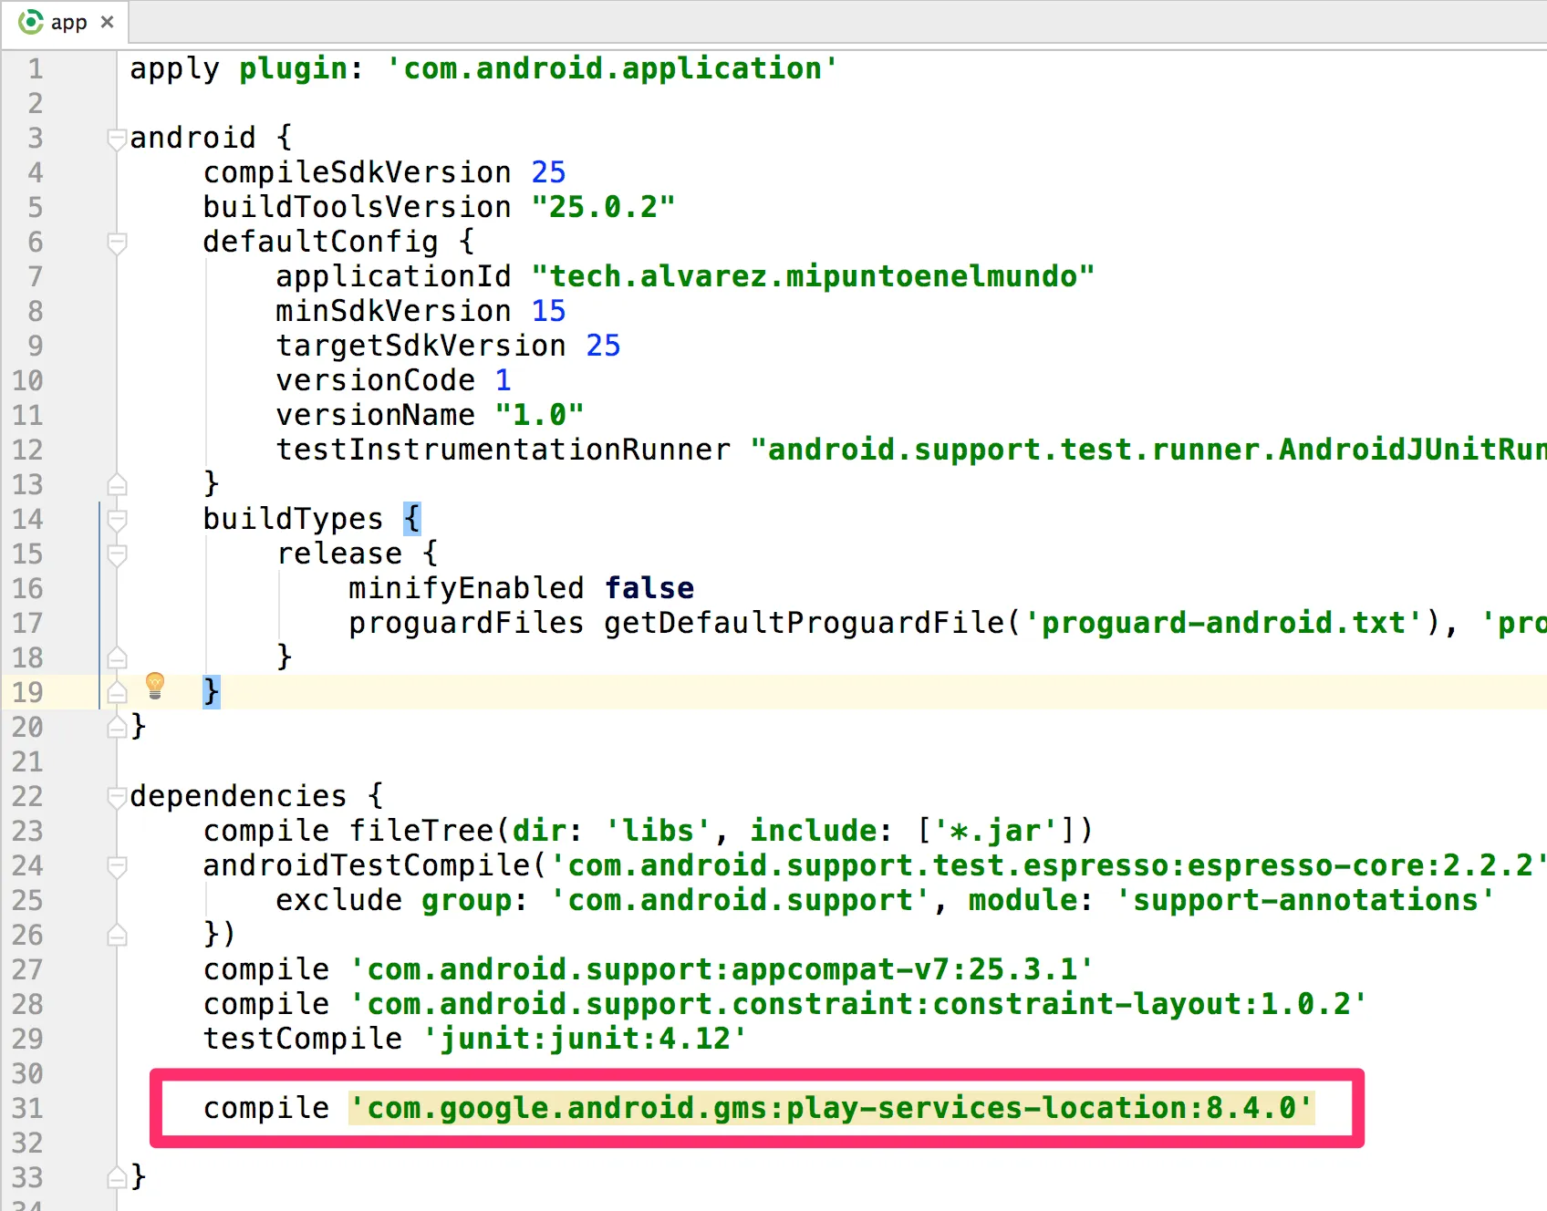Click line number 31 in the gutter
This screenshot has height=1211, width=1547.
click(27, 1108)
